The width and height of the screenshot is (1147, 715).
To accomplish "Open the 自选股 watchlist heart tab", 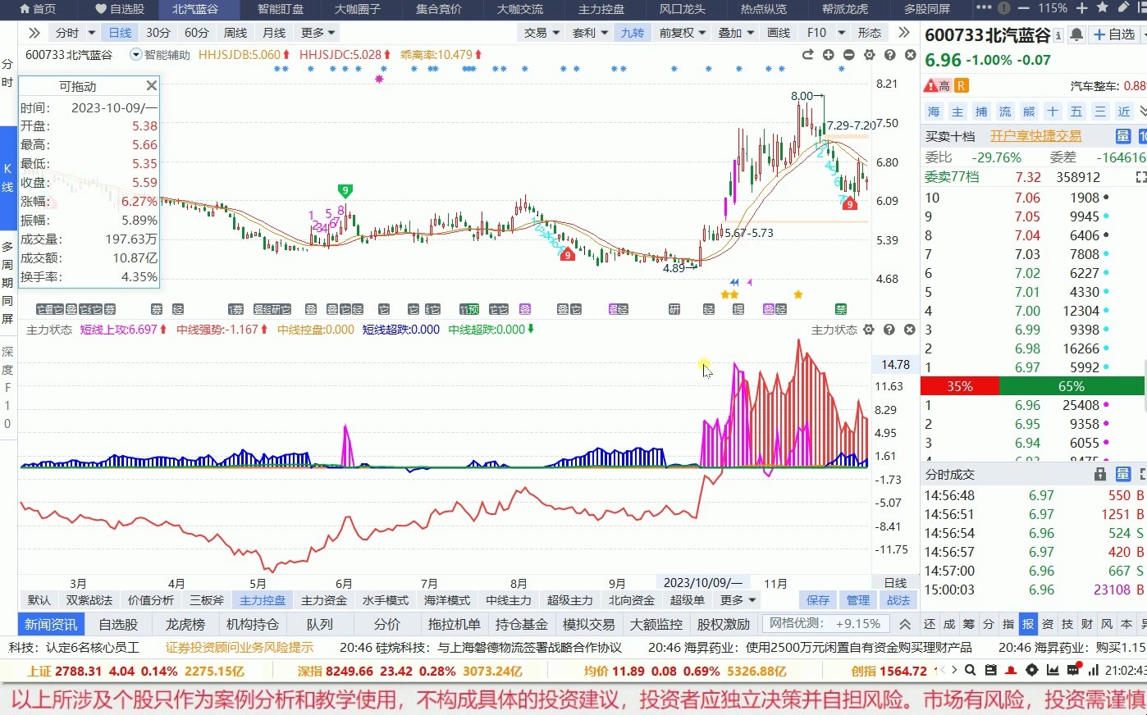I will (x=120, y=9).
